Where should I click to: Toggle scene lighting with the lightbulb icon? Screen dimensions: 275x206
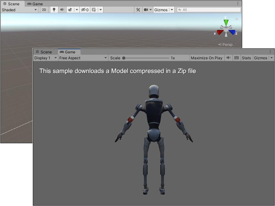pyautogui.click(x=54, y=10)
